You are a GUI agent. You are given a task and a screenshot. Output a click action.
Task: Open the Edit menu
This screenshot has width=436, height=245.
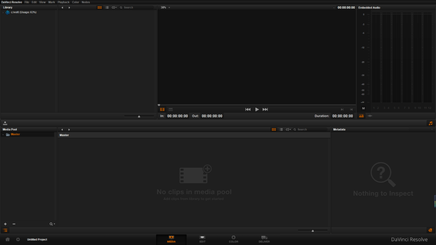[x=34, y=2]
